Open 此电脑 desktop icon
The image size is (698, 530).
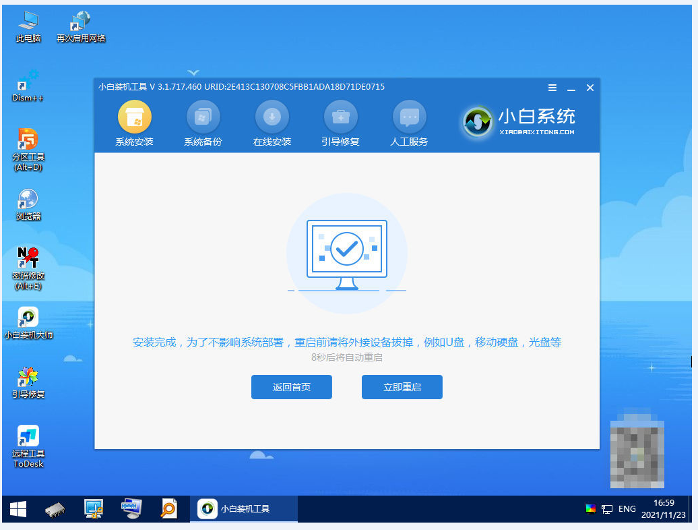(28, 22)
